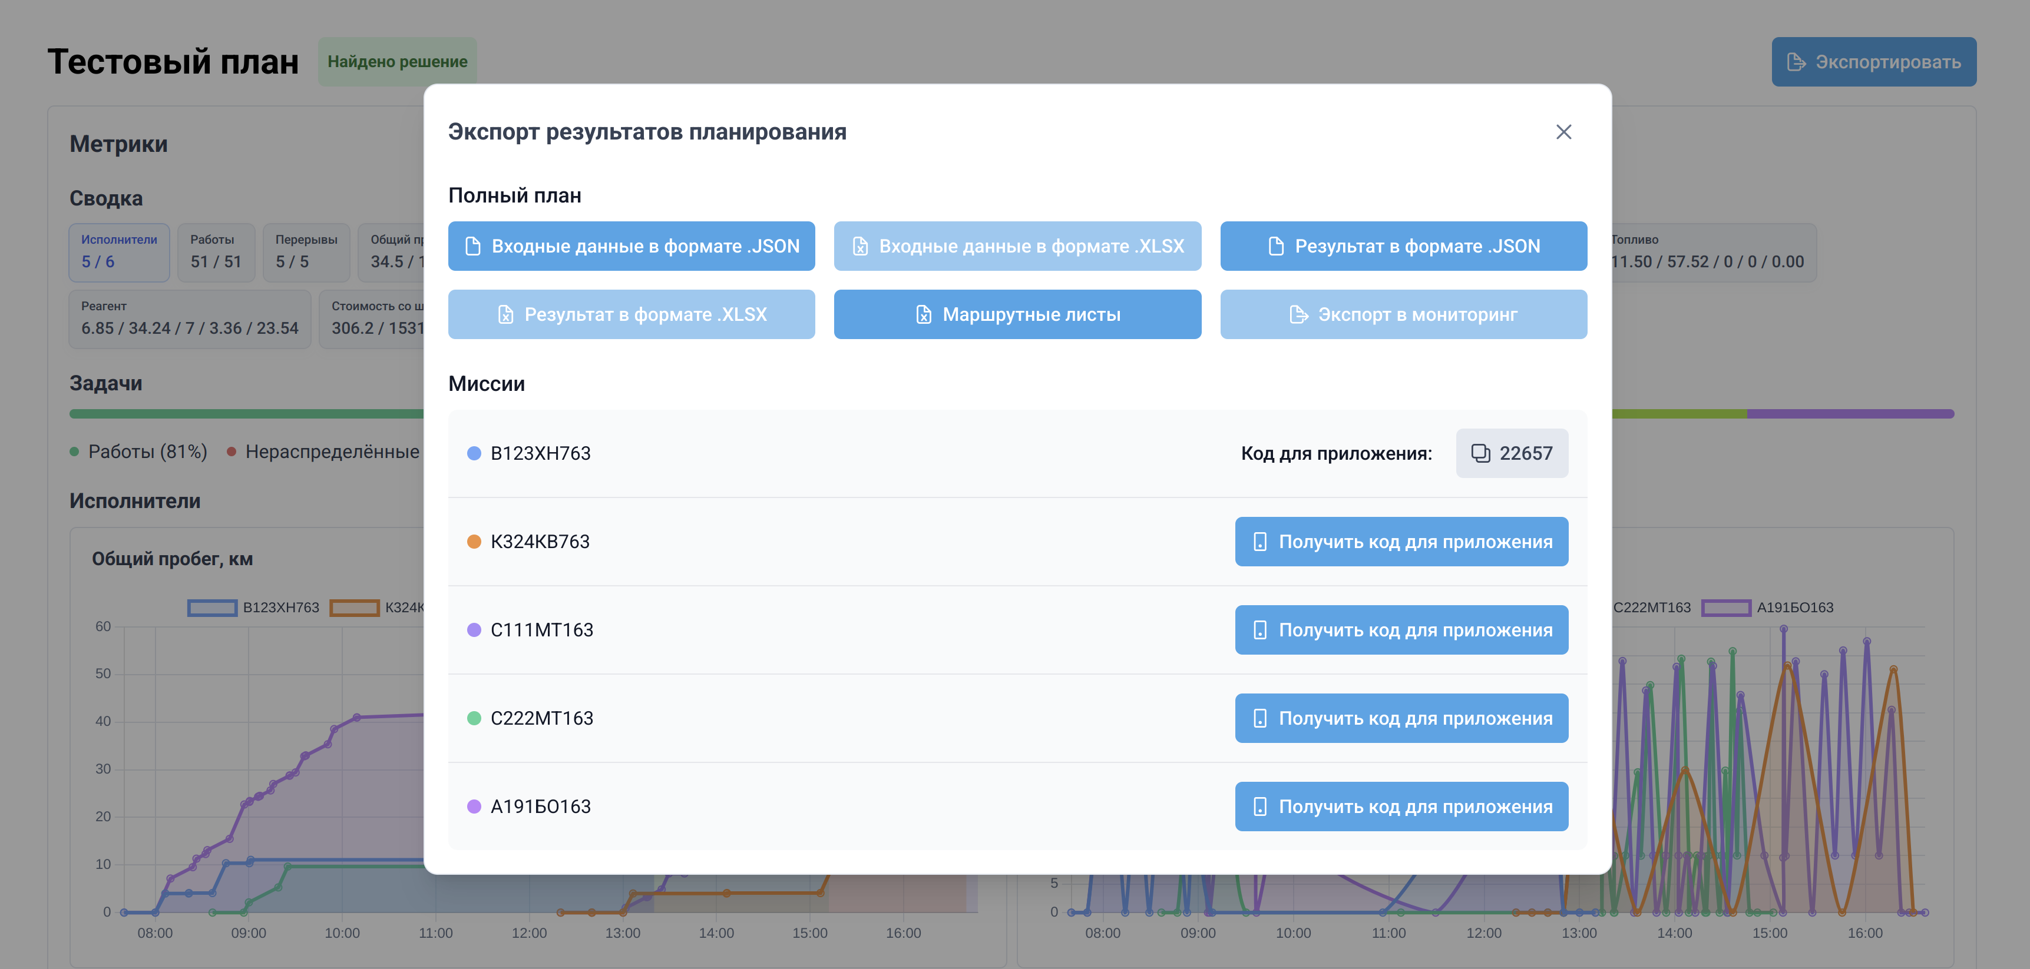Click the Экспортировать button in header
This screenshot has height=969, width=2030.
pos(1873,61)
